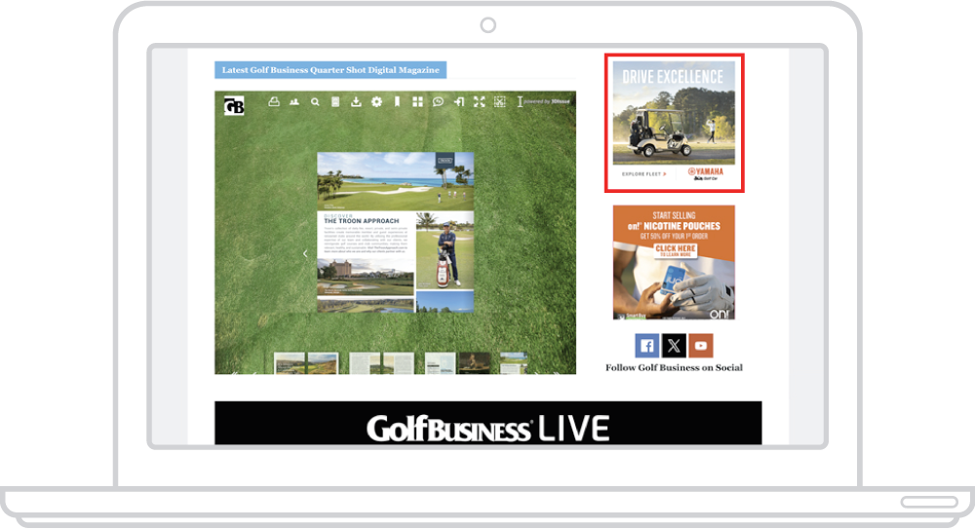Click the GB logo in the magazine viewer

pos(234,105)
